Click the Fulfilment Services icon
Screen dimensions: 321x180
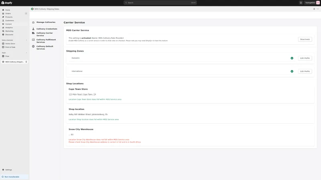(x=33, y=40)
